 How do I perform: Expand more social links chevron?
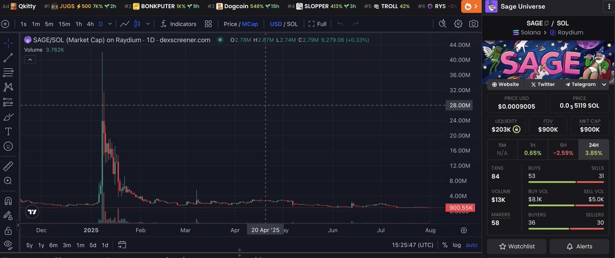coord(604,84)
